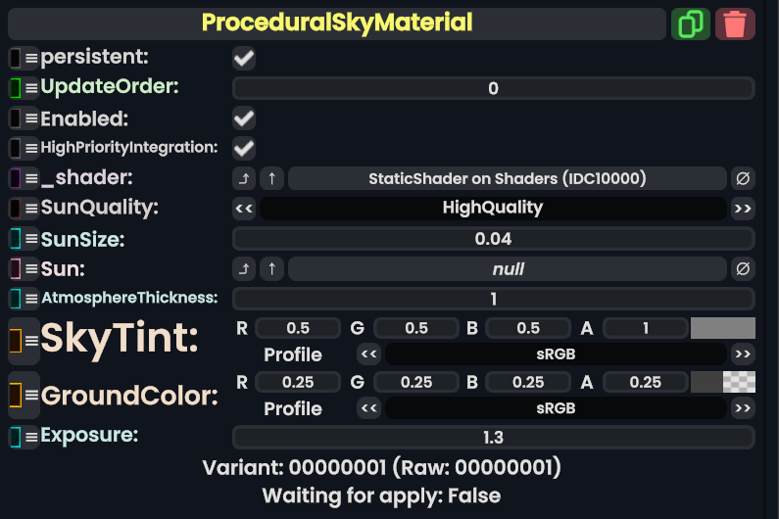Uncheck the Enabled checkbox
This screenshot has height=519, width=779.
point(244,118)
